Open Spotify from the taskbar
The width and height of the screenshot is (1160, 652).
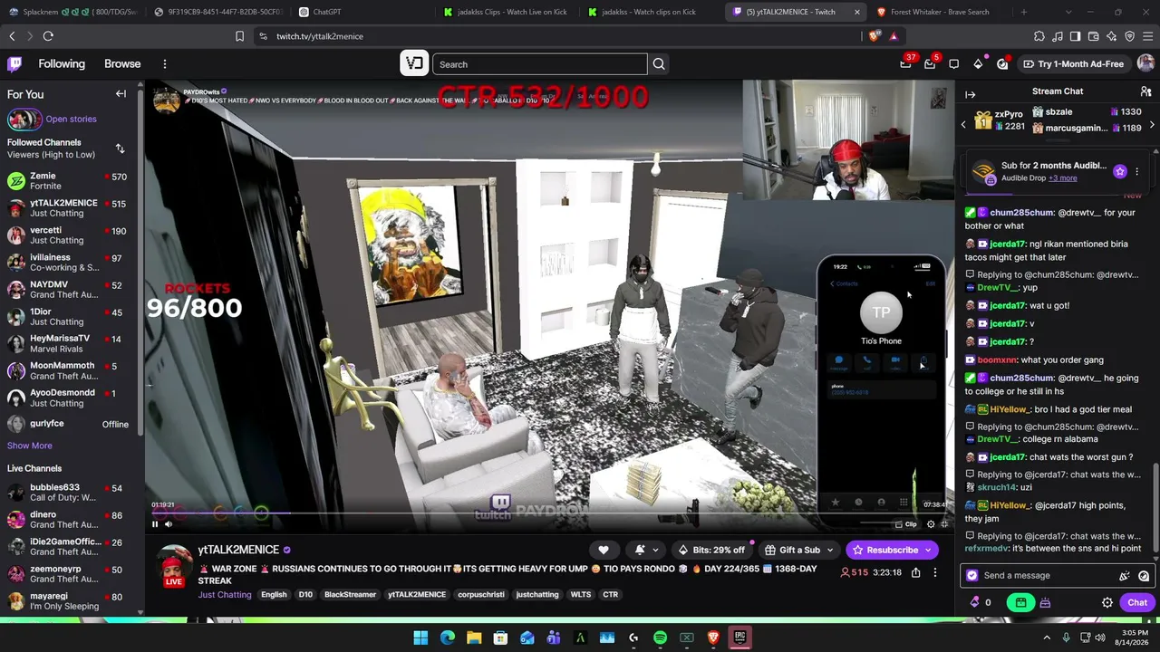pyautogui.click(x=660, y=638)
